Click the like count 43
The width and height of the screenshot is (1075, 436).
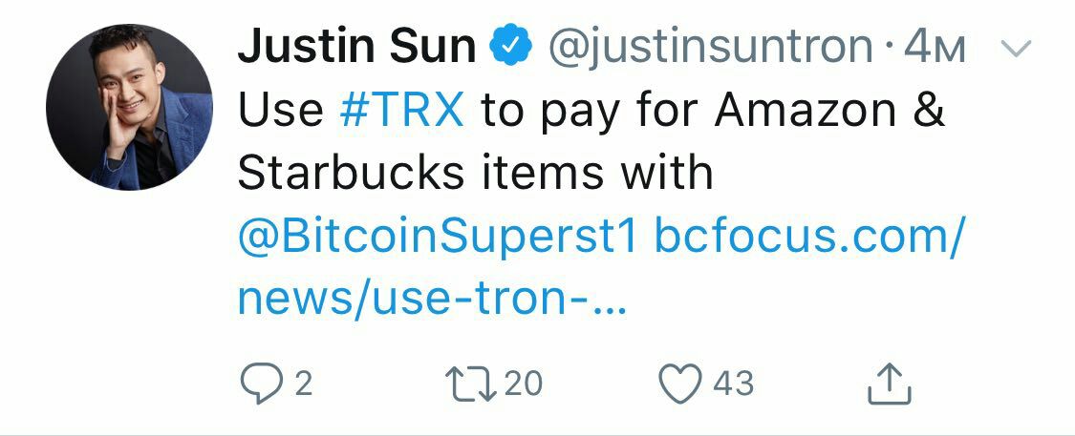click(734, 384)
